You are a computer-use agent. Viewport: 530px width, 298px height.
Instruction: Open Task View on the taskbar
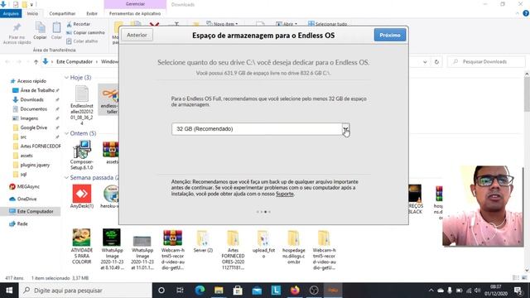[181, 291]
